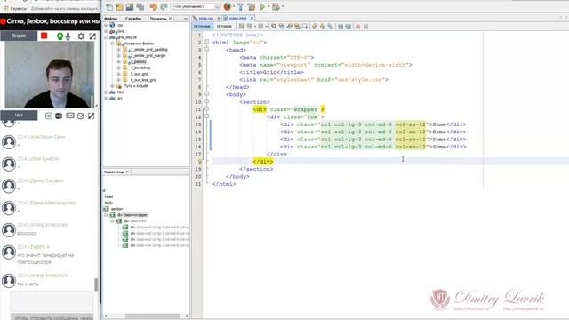Select the index.html editor tab
The height and width of the screenshot is (320, 569).
237,18
